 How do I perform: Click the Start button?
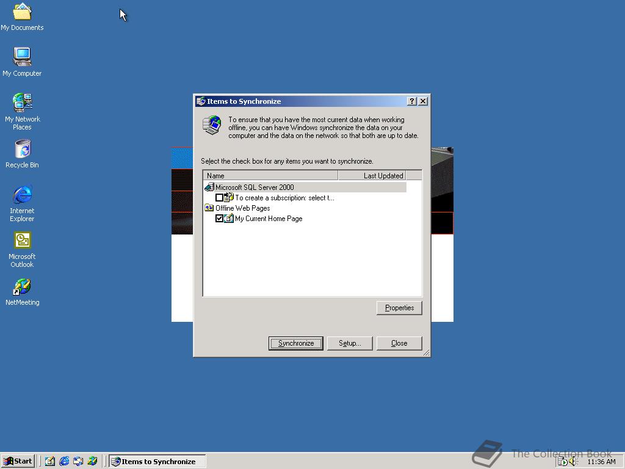click(x=18, y=461)
